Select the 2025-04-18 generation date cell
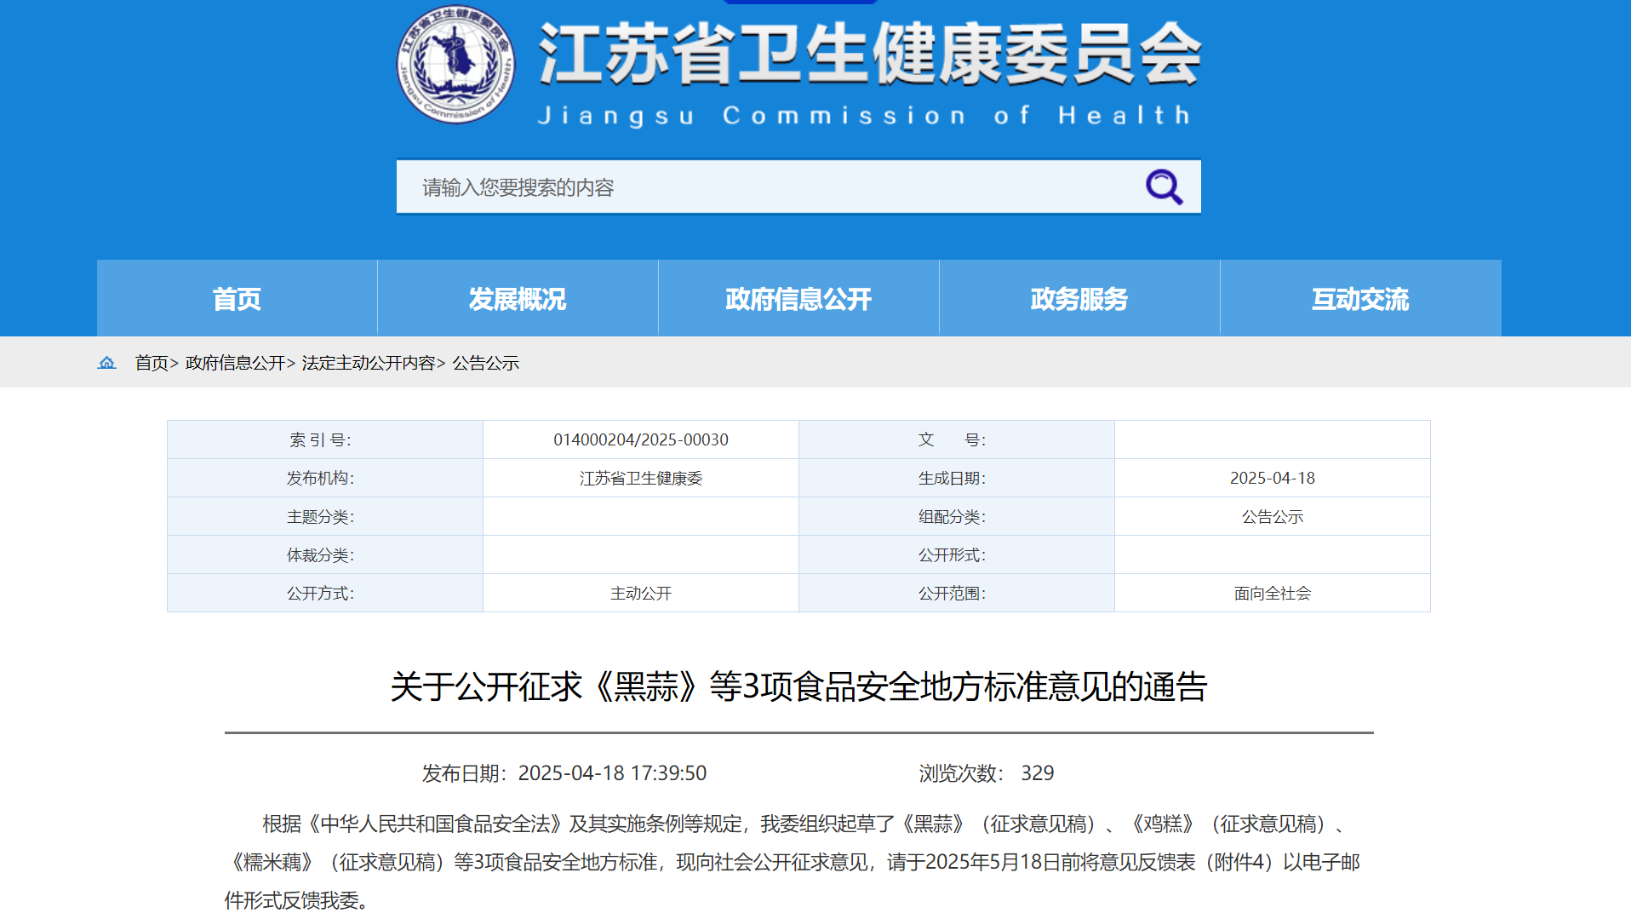Image resolution: width=1631 pixels, height=913 pixels. click(x=1272, y=478)
